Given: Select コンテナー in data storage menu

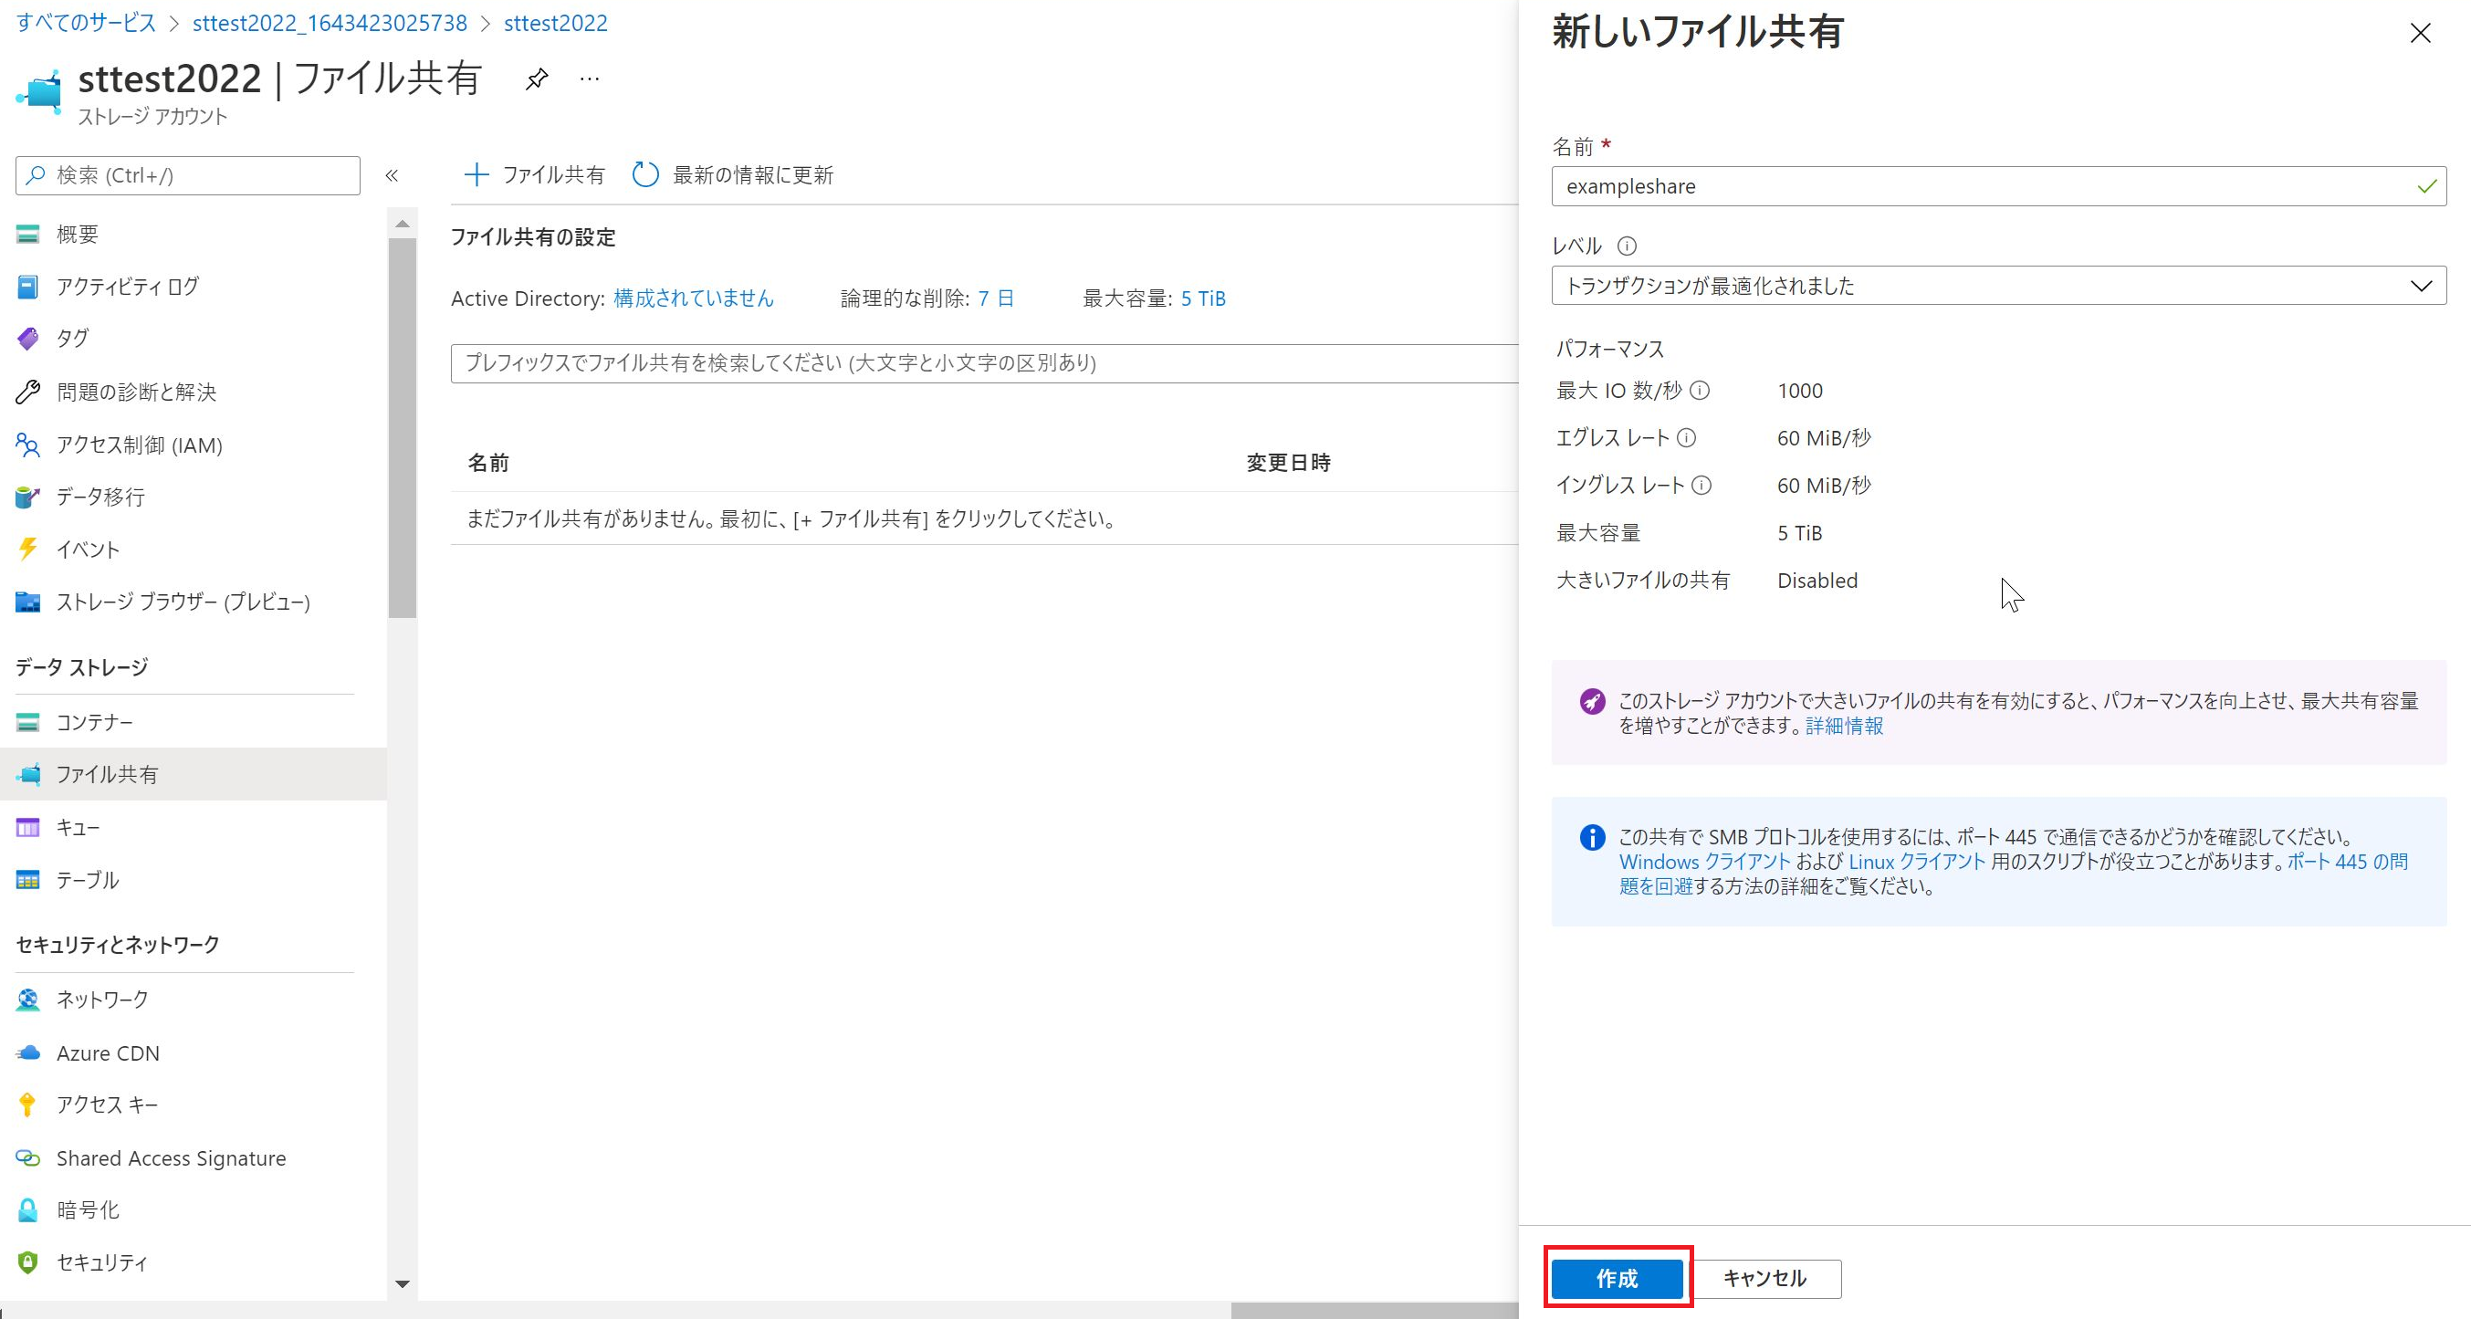Looking at the screenshot, I should click(x=94, y=721).
